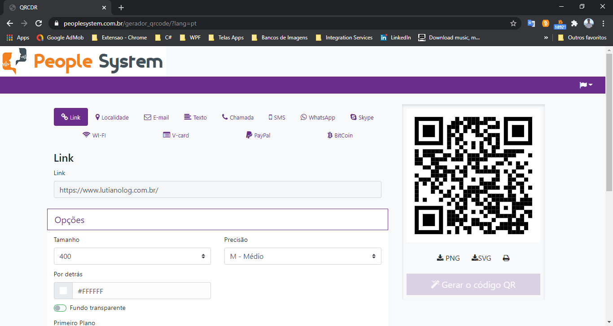Image resolution: width=613 pixels, height=326 pixels.
Task: Open Chrome extensions puzzle icon
Action: click(574, 23)
